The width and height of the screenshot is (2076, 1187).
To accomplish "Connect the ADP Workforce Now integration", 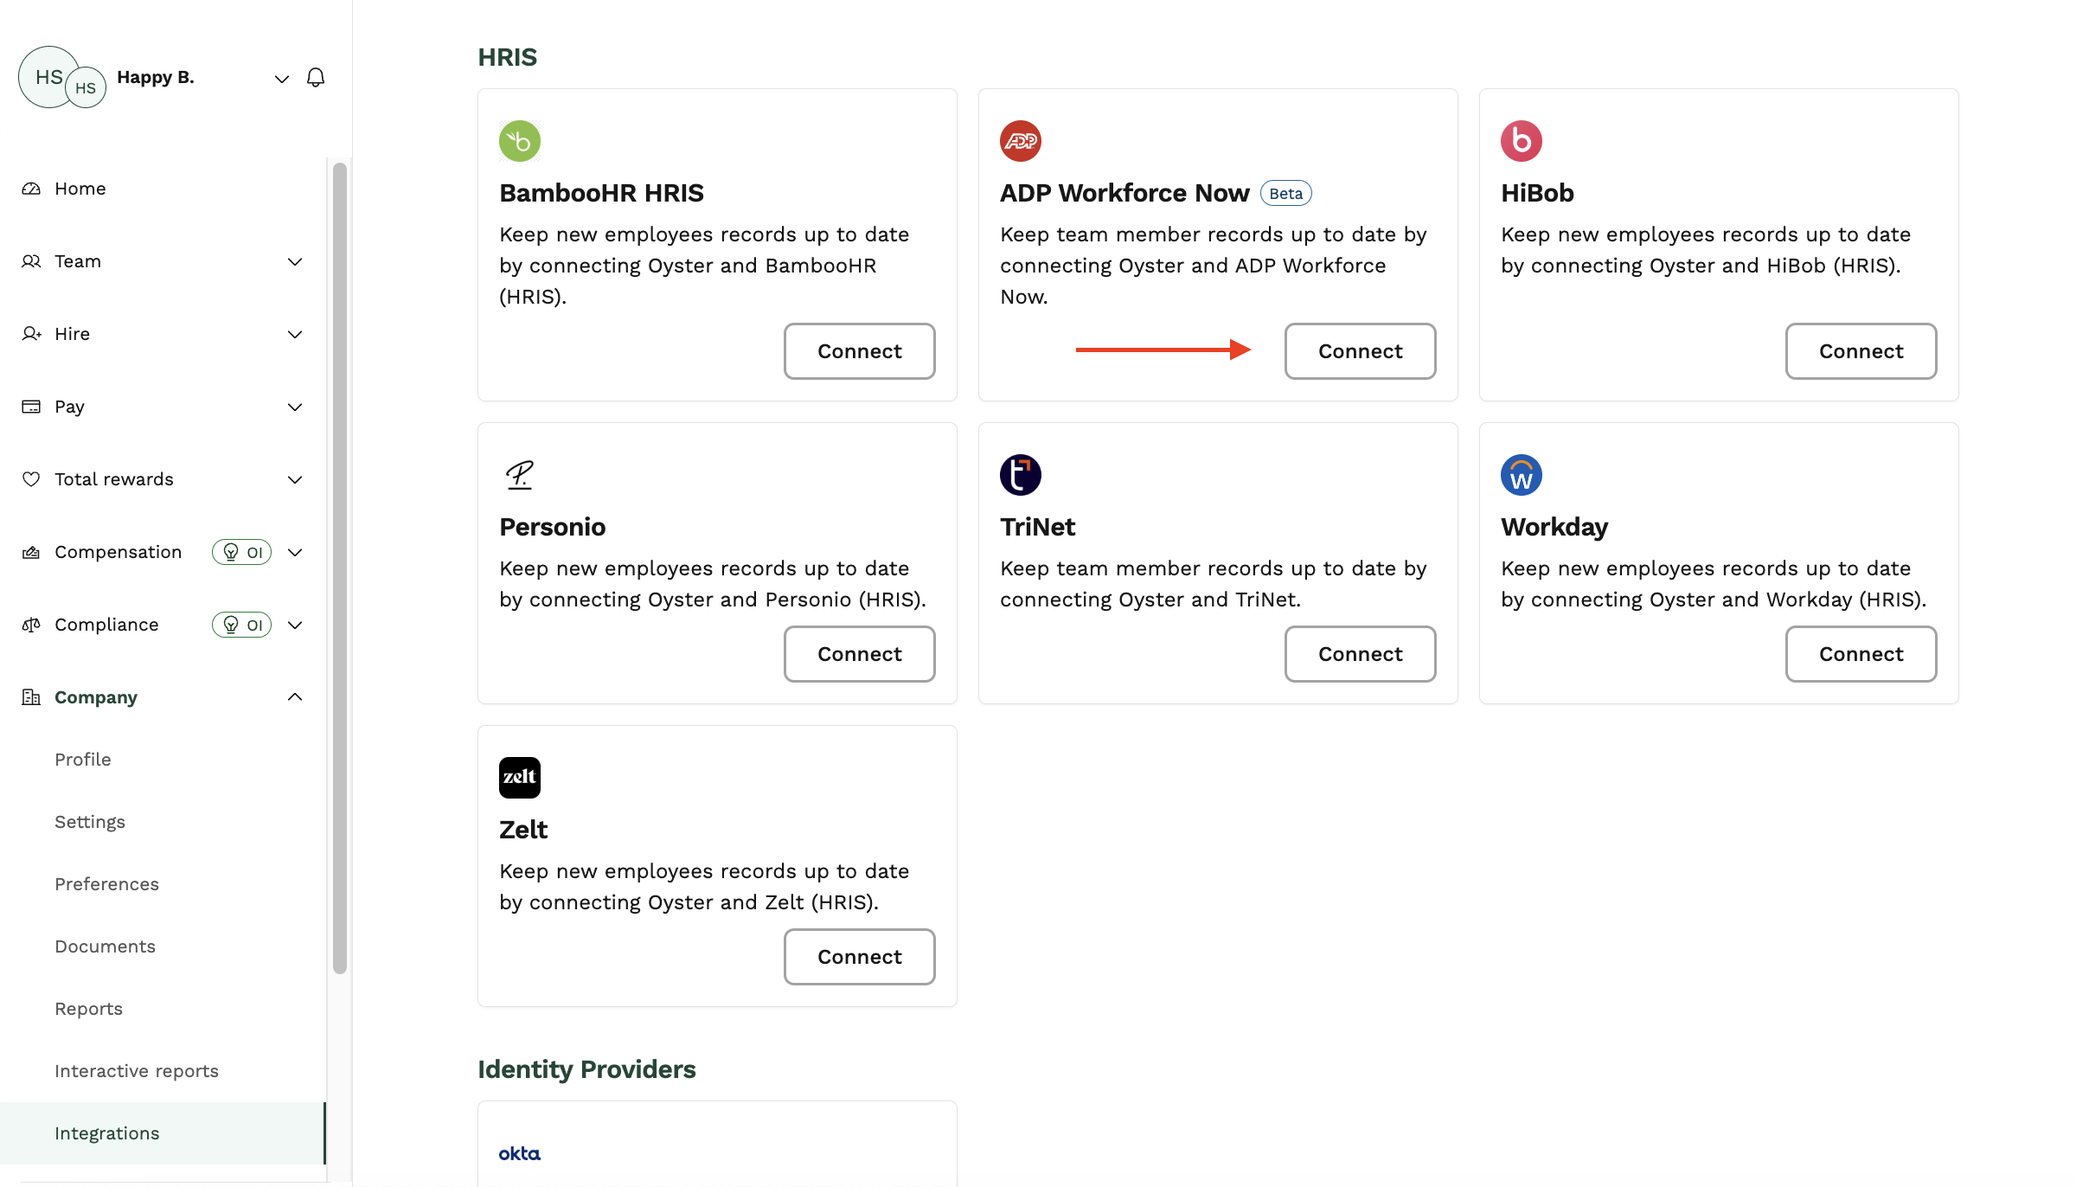I will pyautogui.click(x=1359, y=351).
